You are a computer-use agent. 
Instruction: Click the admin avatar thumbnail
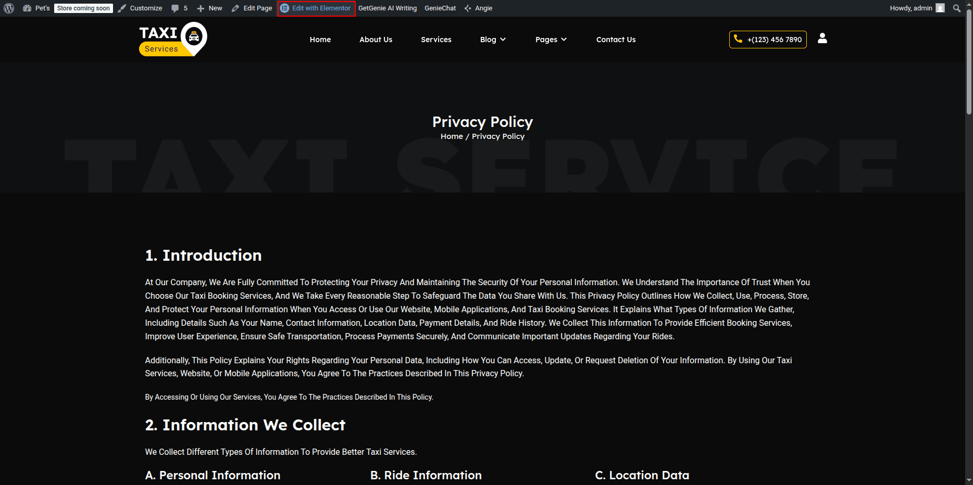pyautogui.click(x=940, y=8)
